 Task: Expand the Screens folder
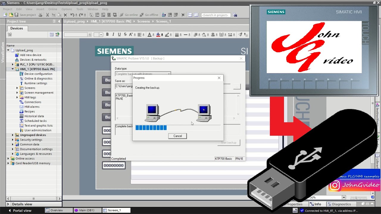click(17, 88)
